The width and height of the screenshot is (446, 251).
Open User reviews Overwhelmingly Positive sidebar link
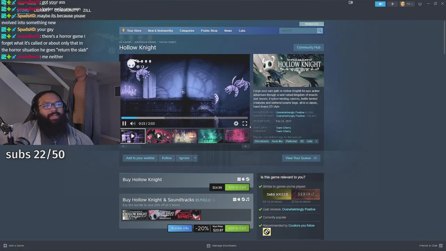click(299, 209)
